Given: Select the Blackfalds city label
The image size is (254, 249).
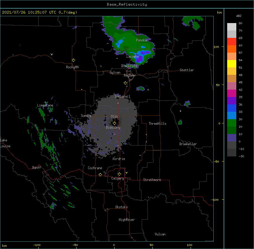Looking at the screenshot, I should (130, 66).
